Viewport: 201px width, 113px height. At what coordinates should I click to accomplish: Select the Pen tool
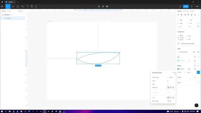pos(23,7)
